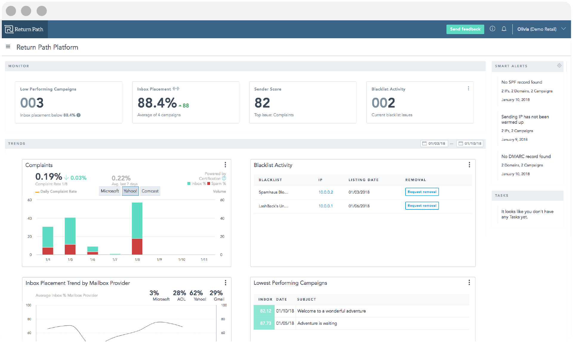Click listing date 01/06/2018
The image size is (573, 343).
pyautogui.click(x=359, y=206)
